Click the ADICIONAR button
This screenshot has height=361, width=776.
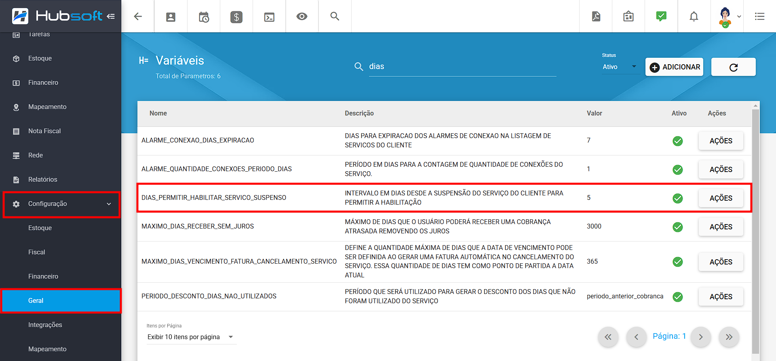point(675,67)
